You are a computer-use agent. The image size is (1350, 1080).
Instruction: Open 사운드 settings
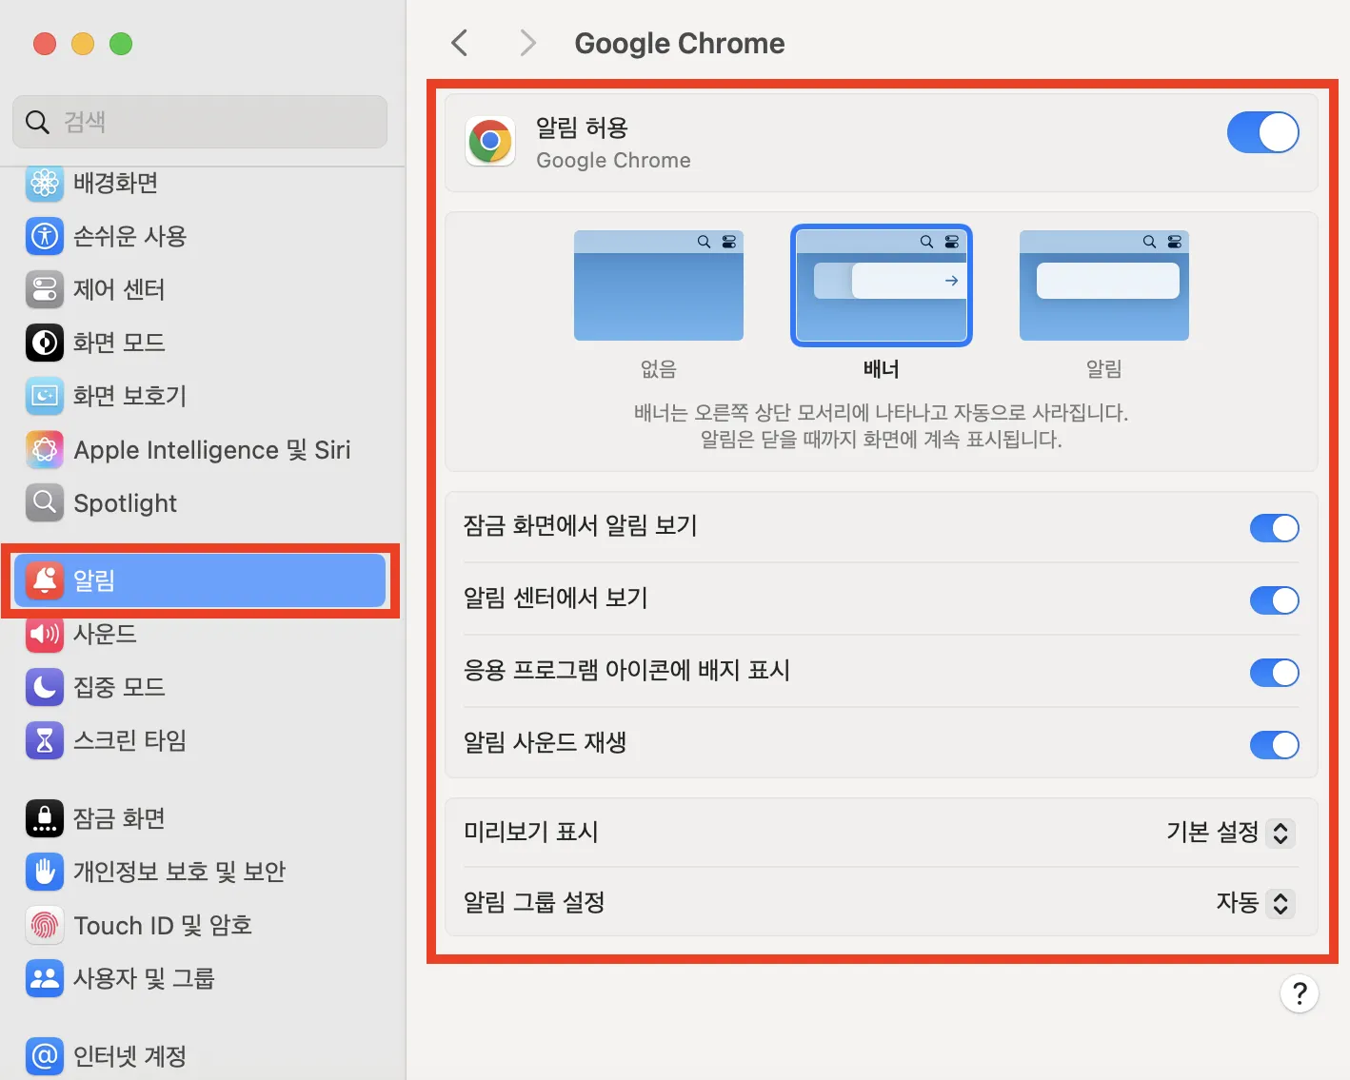click(200, 634)
